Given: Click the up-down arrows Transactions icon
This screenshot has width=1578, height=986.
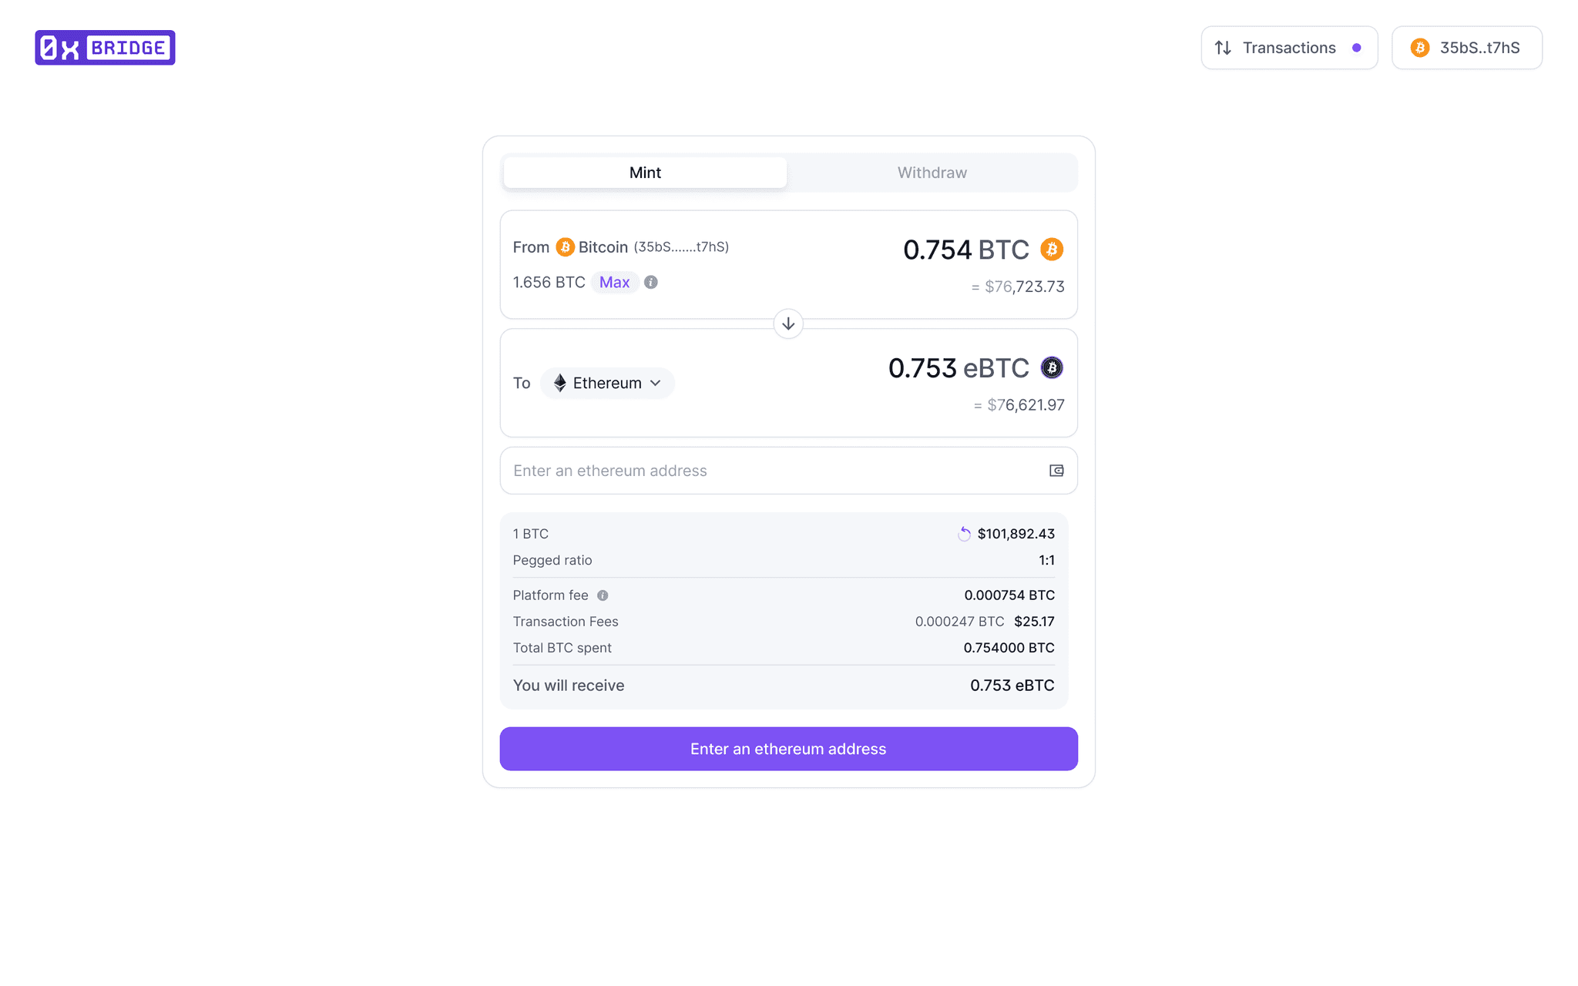Looking at the screenshot, I should 1223,48.
